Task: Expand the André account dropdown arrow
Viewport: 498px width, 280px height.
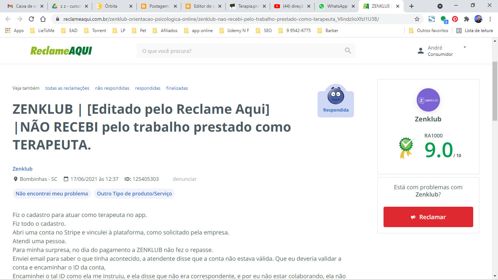Action: pos(465,47)
